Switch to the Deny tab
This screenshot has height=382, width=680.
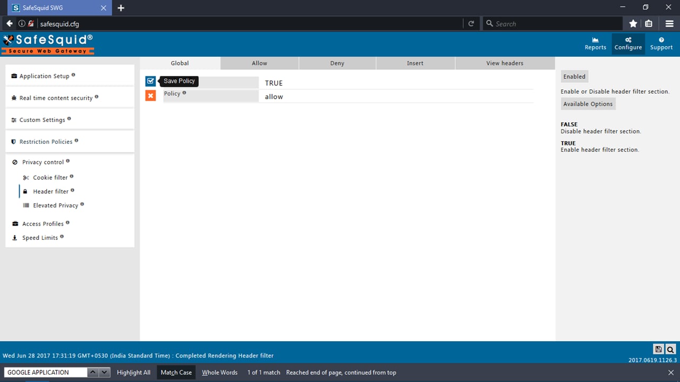pos(337,63)
